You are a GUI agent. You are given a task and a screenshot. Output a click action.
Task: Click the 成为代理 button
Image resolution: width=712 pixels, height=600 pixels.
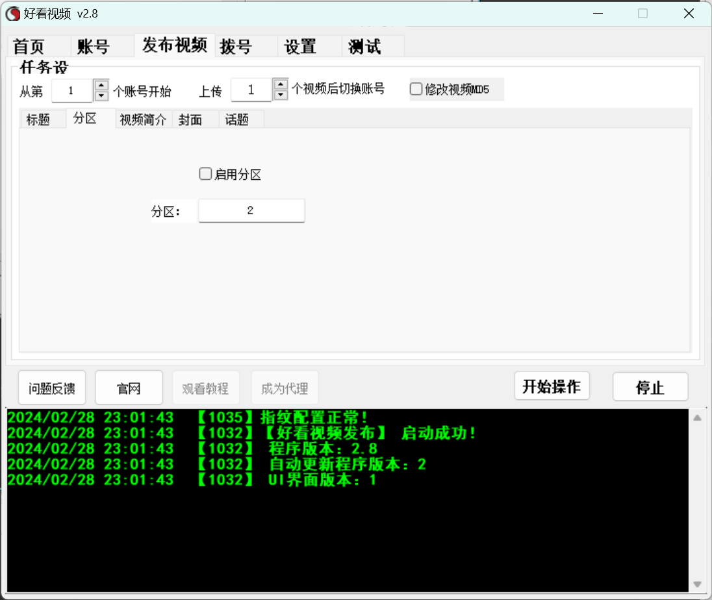click(285, 388)
